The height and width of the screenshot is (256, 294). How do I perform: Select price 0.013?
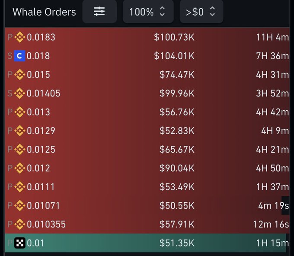(x=38, y=112)
